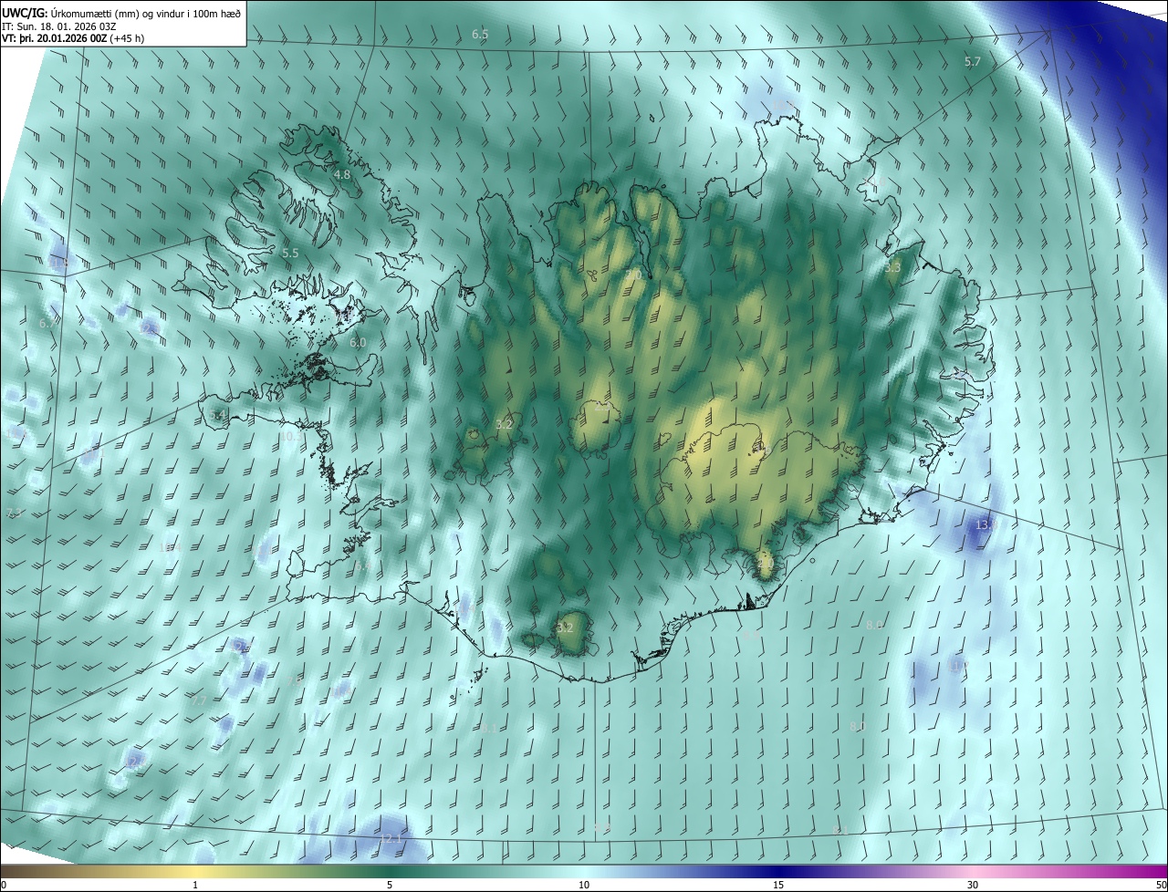Image resolution: width=1168 pixels, height=892 pixels.
Task: Click the 6.5 value label on the map
Action: 480,34
